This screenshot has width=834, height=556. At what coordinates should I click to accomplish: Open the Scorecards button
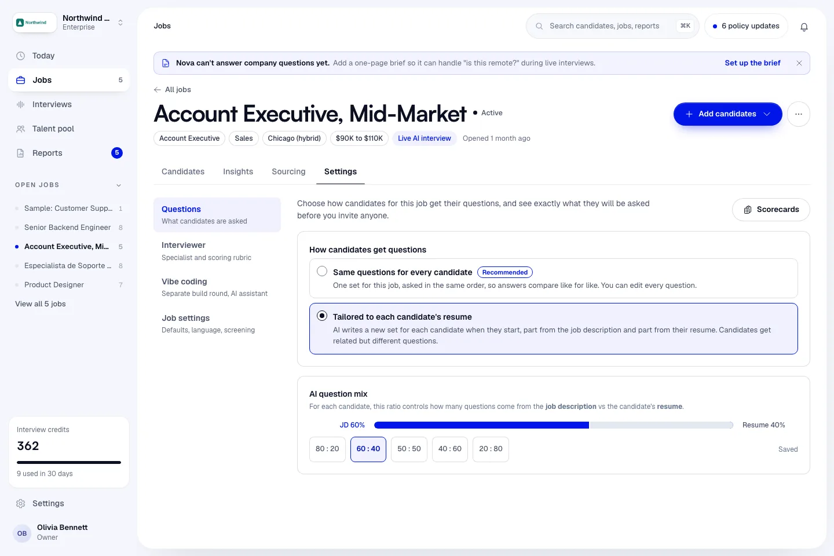tap(771, 210)
